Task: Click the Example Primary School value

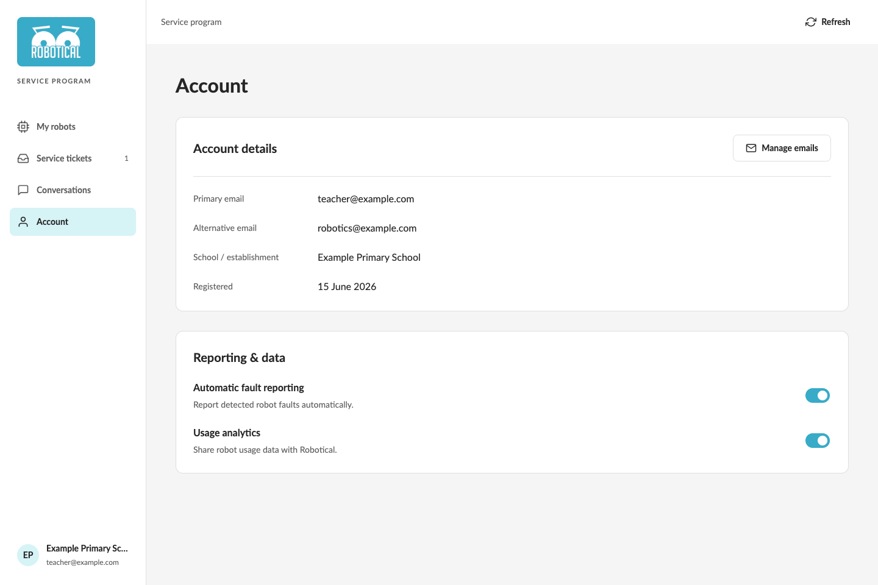Action: [369, 257]
